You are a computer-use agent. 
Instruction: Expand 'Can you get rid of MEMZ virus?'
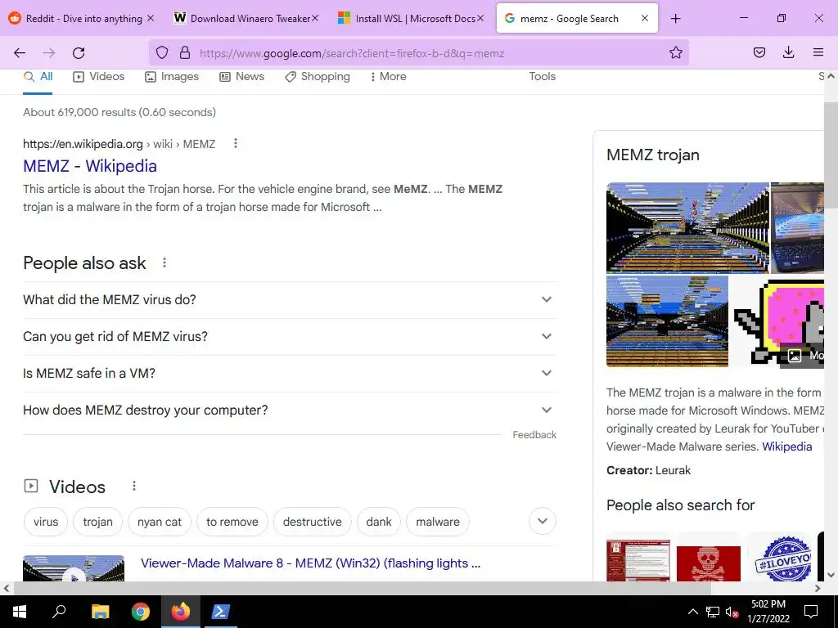tap(289, 336)
